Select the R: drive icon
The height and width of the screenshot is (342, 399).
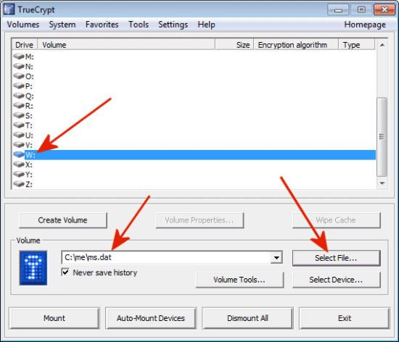(x=19, y=105)
